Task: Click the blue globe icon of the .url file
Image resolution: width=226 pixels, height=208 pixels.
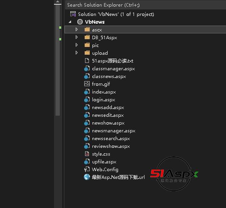Action: [87, 177]
